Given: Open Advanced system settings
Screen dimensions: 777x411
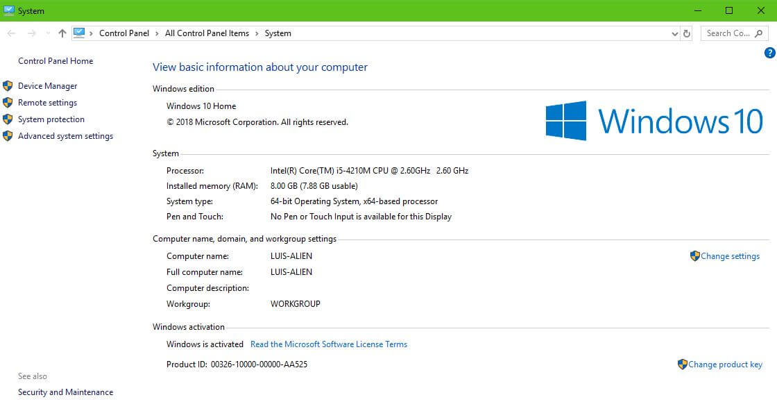Looking at the screenshot, I should 65,136.
